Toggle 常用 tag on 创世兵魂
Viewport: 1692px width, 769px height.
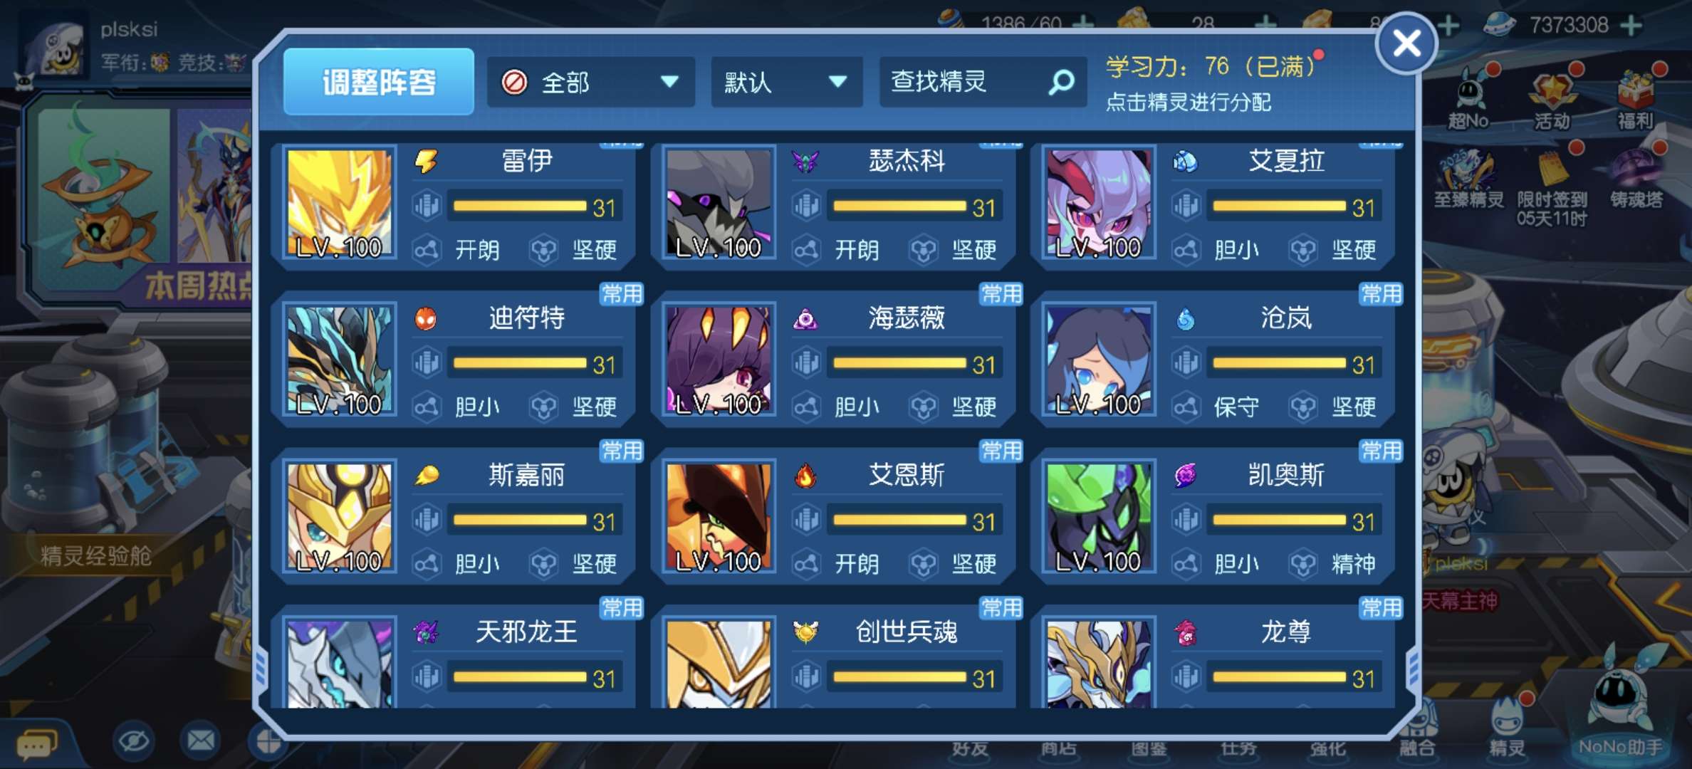pos(1001,607)
